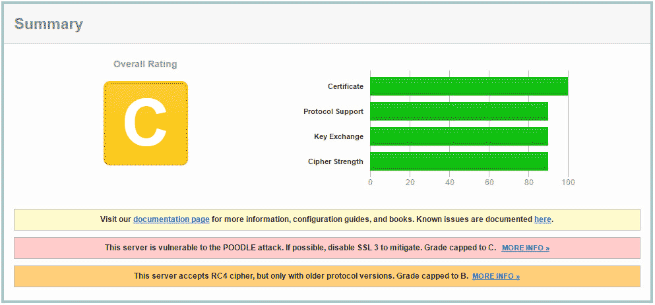
Task: Click the Protocol Support chart label
Action: tap(333, 112)
